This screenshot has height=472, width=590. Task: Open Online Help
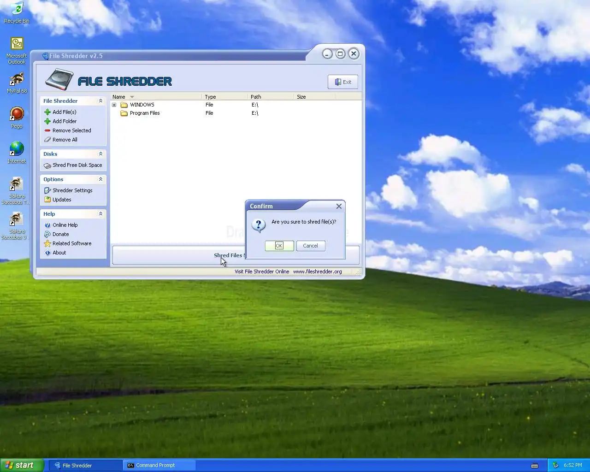pyautogui.click(x=61, y=225)
